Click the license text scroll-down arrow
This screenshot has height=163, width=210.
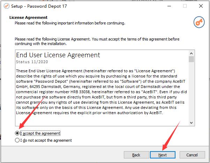191,123
